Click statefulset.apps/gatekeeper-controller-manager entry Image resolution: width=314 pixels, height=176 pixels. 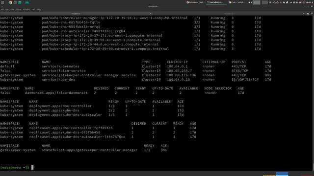click(90, 150)
